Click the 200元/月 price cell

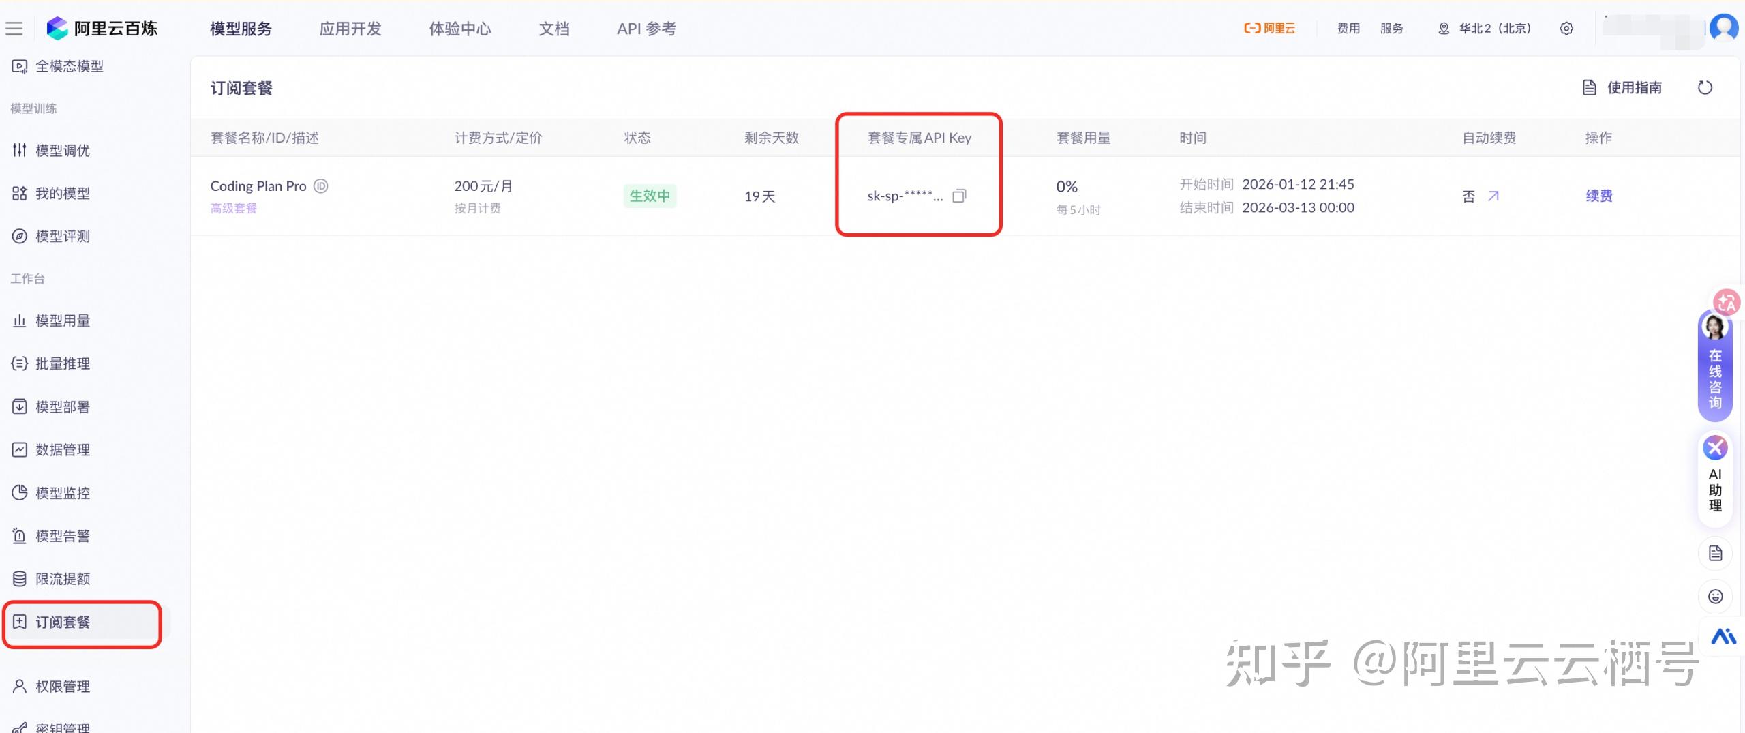pyautogui.click(x=483, y=186)
